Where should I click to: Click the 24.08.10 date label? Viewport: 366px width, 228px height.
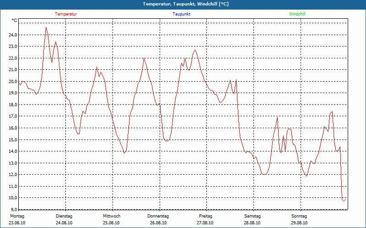pyautogui.click(x=64, y=223)
